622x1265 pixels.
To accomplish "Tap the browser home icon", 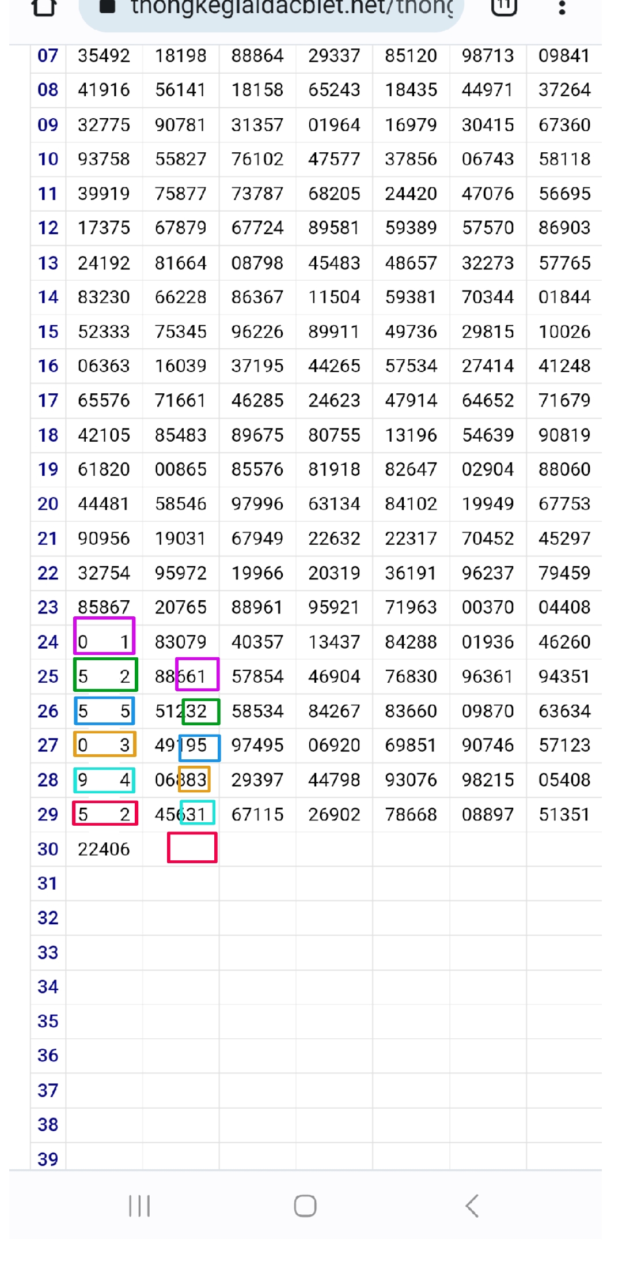I will 44,7.
